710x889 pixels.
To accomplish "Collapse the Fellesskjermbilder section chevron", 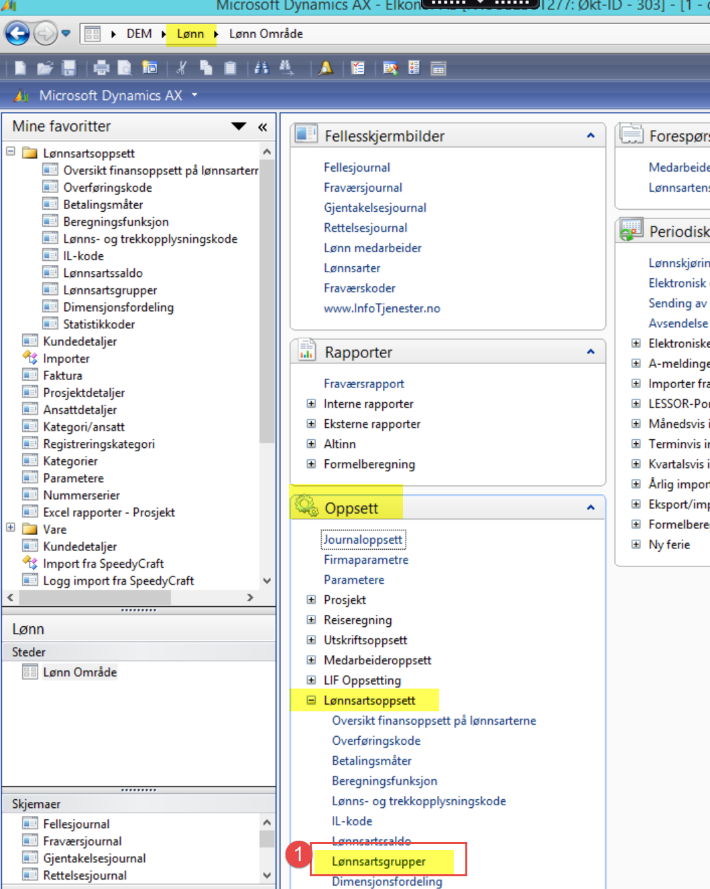I will tap(591, 135).
